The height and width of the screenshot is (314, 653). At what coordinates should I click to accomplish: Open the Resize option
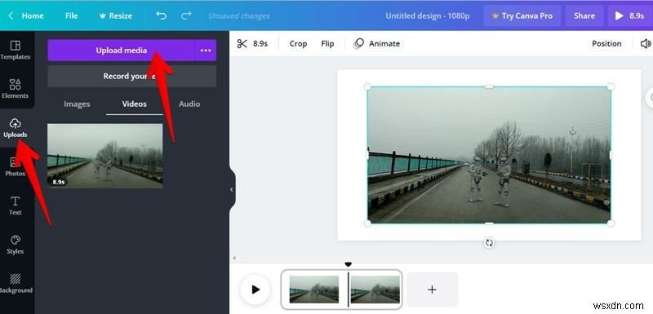(116, 15)
